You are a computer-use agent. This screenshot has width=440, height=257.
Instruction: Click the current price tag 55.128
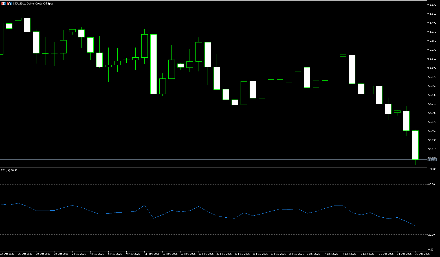click(432, 160)
